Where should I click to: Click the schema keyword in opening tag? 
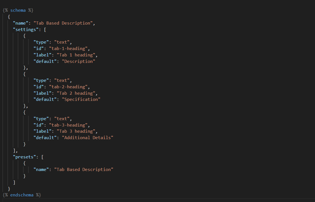pos(18,10)
